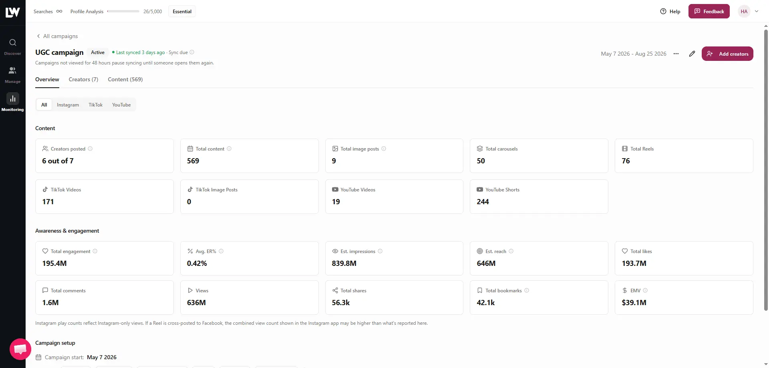Click Total likes heart icon
Image resolution: width=769 pixels, height=368 pixels.
coord(625,251)
